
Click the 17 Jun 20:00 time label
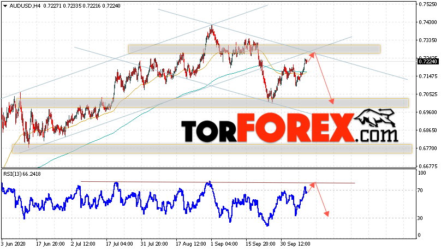[x=50, y=244]
